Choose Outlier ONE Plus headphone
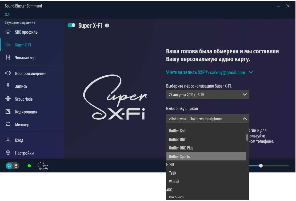The image size is (296, 201). (x=181, y=148)
